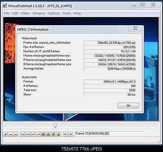Open the Help menu
163x152 pixels.
pyautogui.click(x=77, y=13)
